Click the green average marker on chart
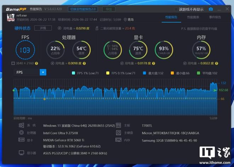The image size is (234, 167). 14,90
